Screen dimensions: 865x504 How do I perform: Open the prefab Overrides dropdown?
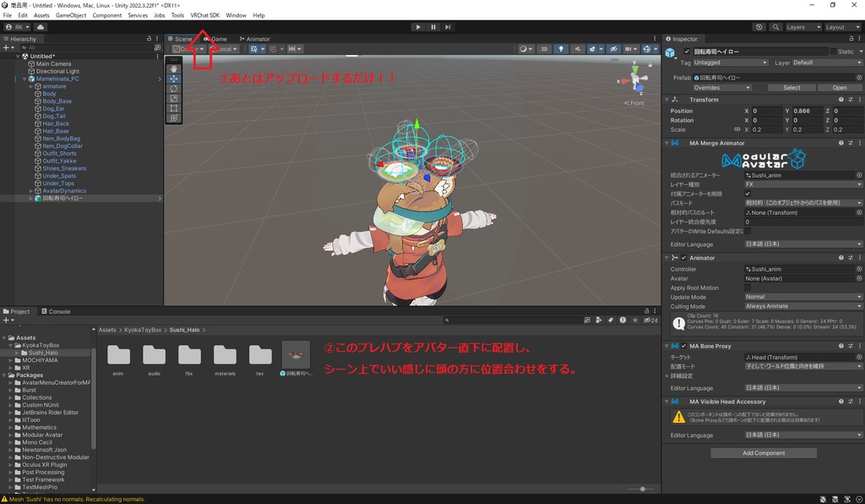[x=722, y=88]
